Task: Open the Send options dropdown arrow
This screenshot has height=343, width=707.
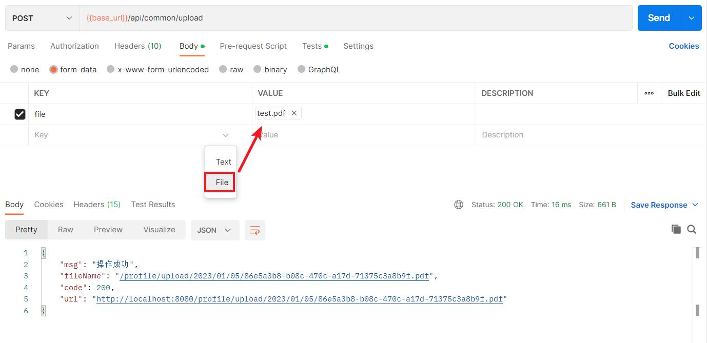Action: tap(691, 18)
